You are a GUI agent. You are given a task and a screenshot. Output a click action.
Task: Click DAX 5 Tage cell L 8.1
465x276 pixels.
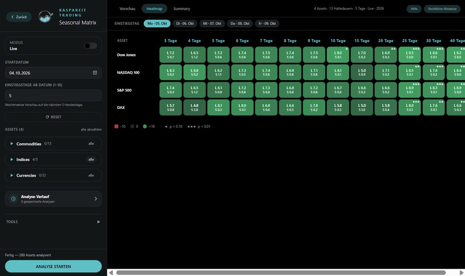[x=218, y=107]
